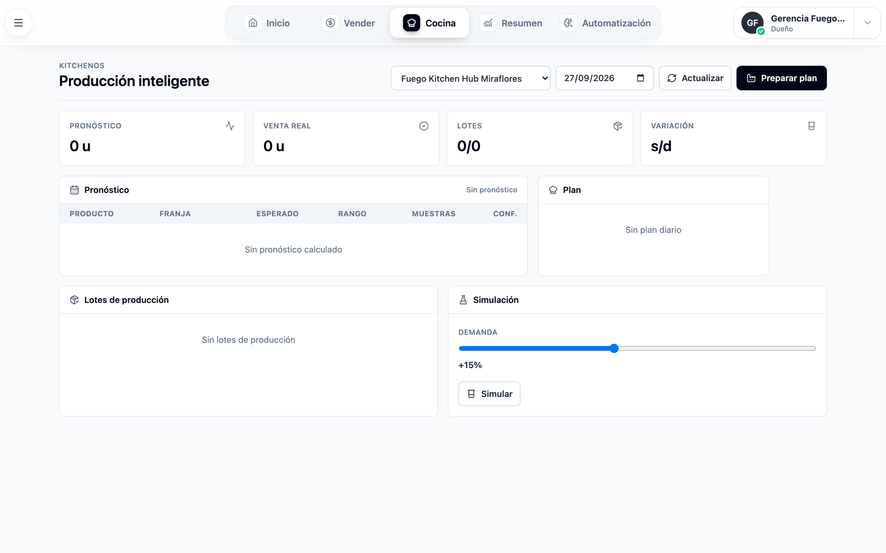Open the date picker calendar icon
Viewport: 886px width, 553px height.
[x=640, y=78]
